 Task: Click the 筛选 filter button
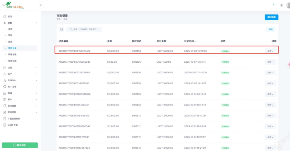[x=270, y=29]
